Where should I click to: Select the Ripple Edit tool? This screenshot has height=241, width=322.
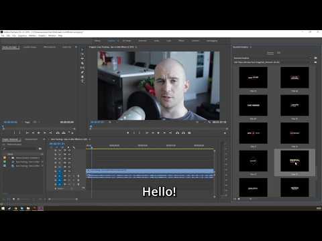[83, 59]
